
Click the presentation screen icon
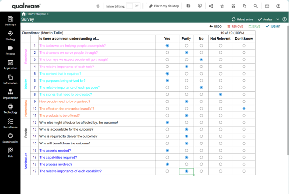pyautogui.click(x=199, y=6)
